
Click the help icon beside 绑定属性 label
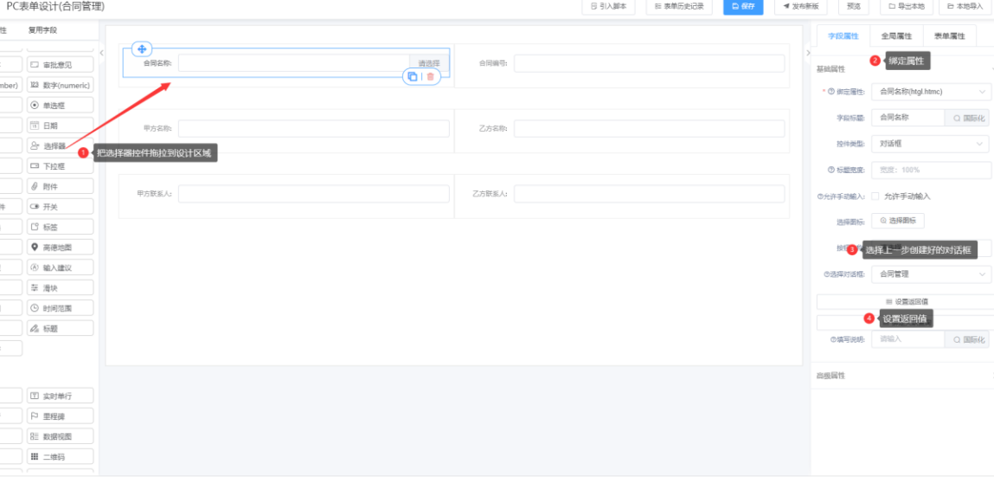(831, 92)
